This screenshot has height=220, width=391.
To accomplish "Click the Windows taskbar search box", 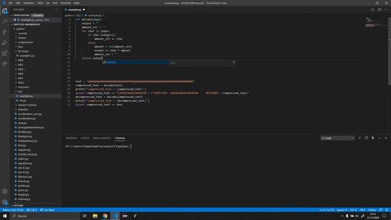I will point(45,216).
